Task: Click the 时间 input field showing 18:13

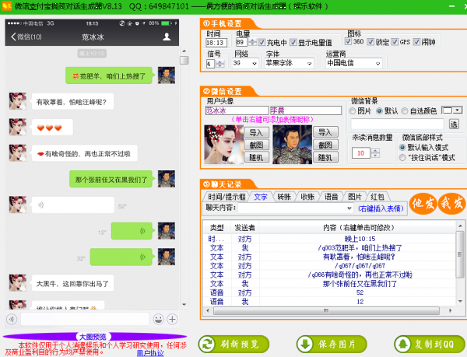Action: point(216,43)
